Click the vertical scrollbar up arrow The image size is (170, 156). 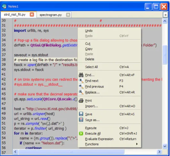pyautogui.click(x=165, y=21)
